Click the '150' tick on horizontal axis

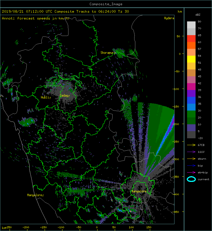[x=149, y=227]
